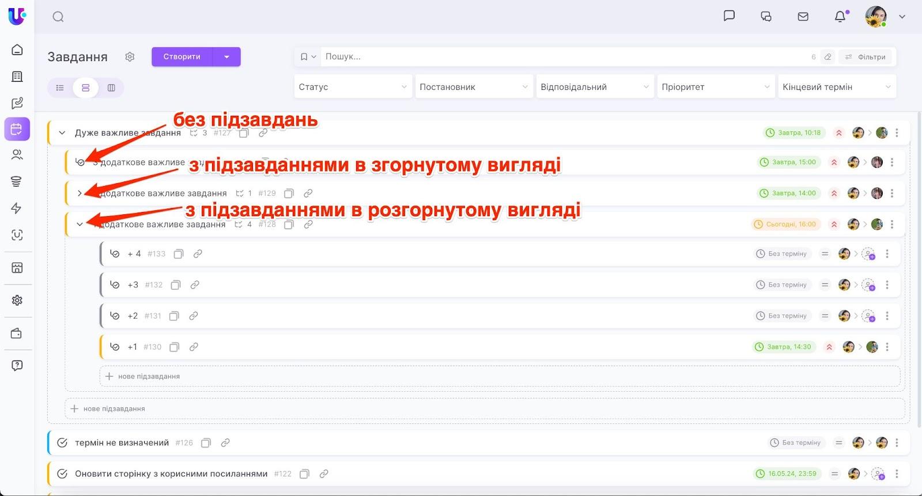The image size is (922, 496).
Task: Open the wallet sidebar icon
Action: pyautogui.click(x=17, y=334)
